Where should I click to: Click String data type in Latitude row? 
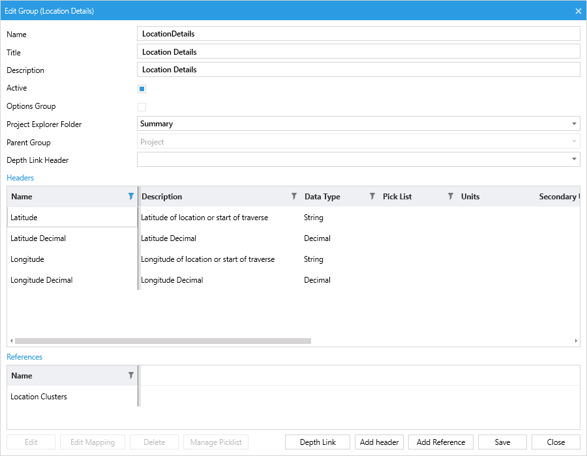pyautogui.click(x=314, y=218)
